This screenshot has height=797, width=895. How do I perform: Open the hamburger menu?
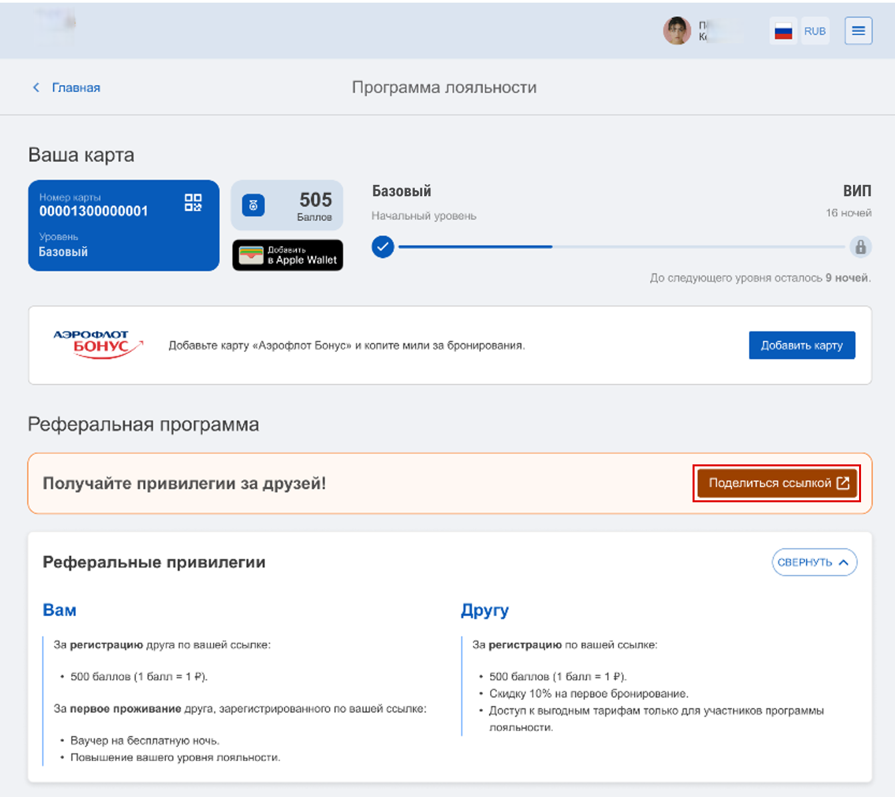point(858,31)
